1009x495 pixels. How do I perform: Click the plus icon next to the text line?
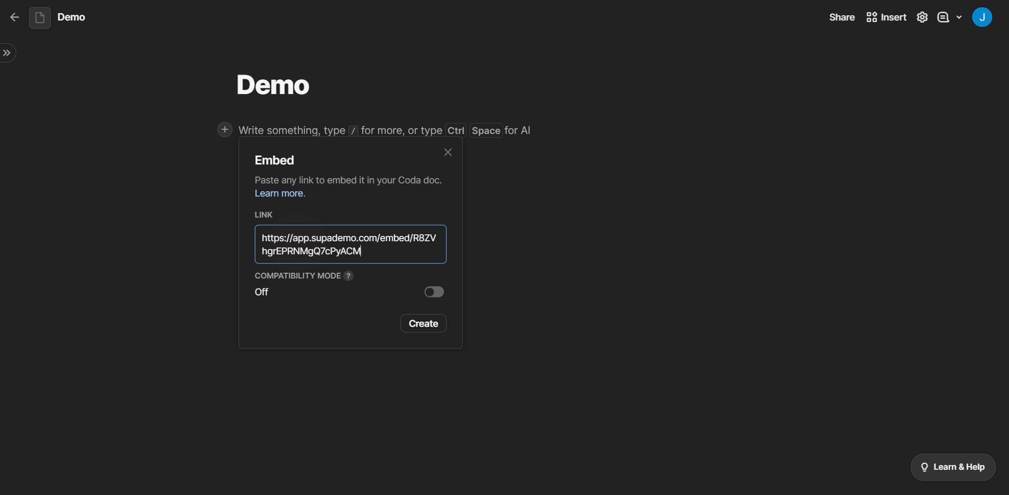[224, 129]
